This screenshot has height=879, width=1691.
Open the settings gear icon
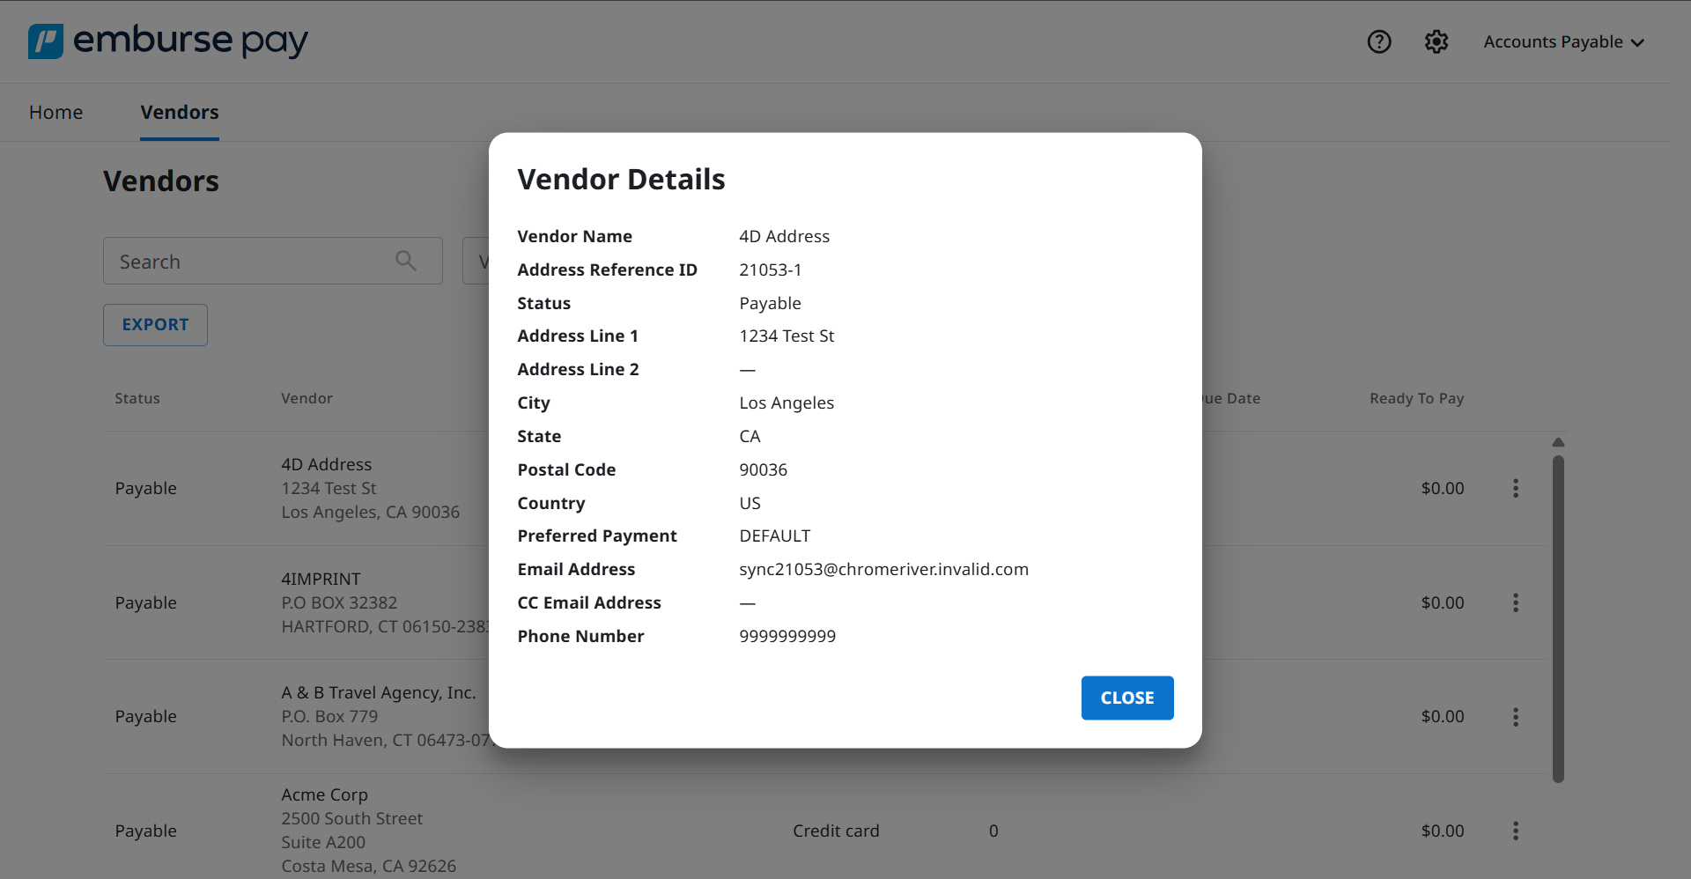tap(1436, 41)
